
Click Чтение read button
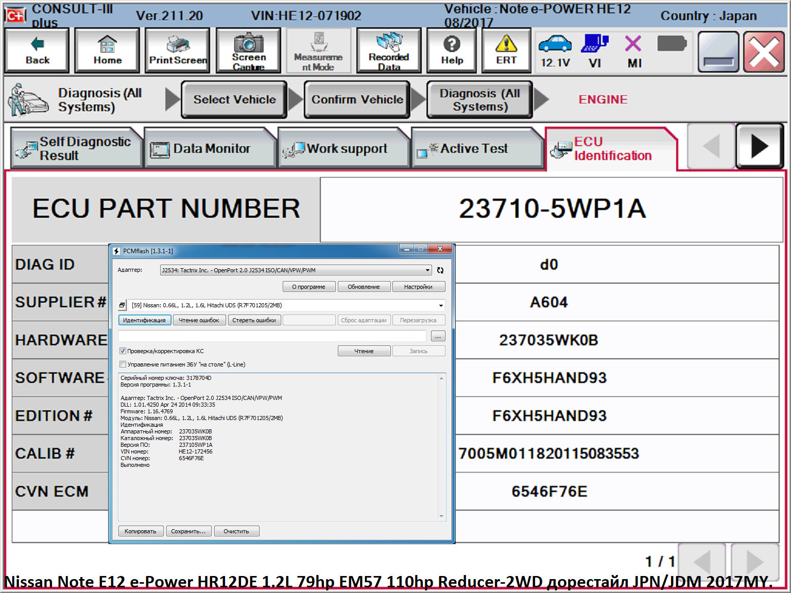(x=364, y=351)
